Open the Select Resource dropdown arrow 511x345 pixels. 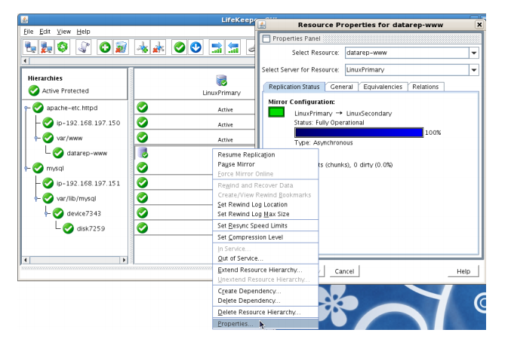point(474,53)
